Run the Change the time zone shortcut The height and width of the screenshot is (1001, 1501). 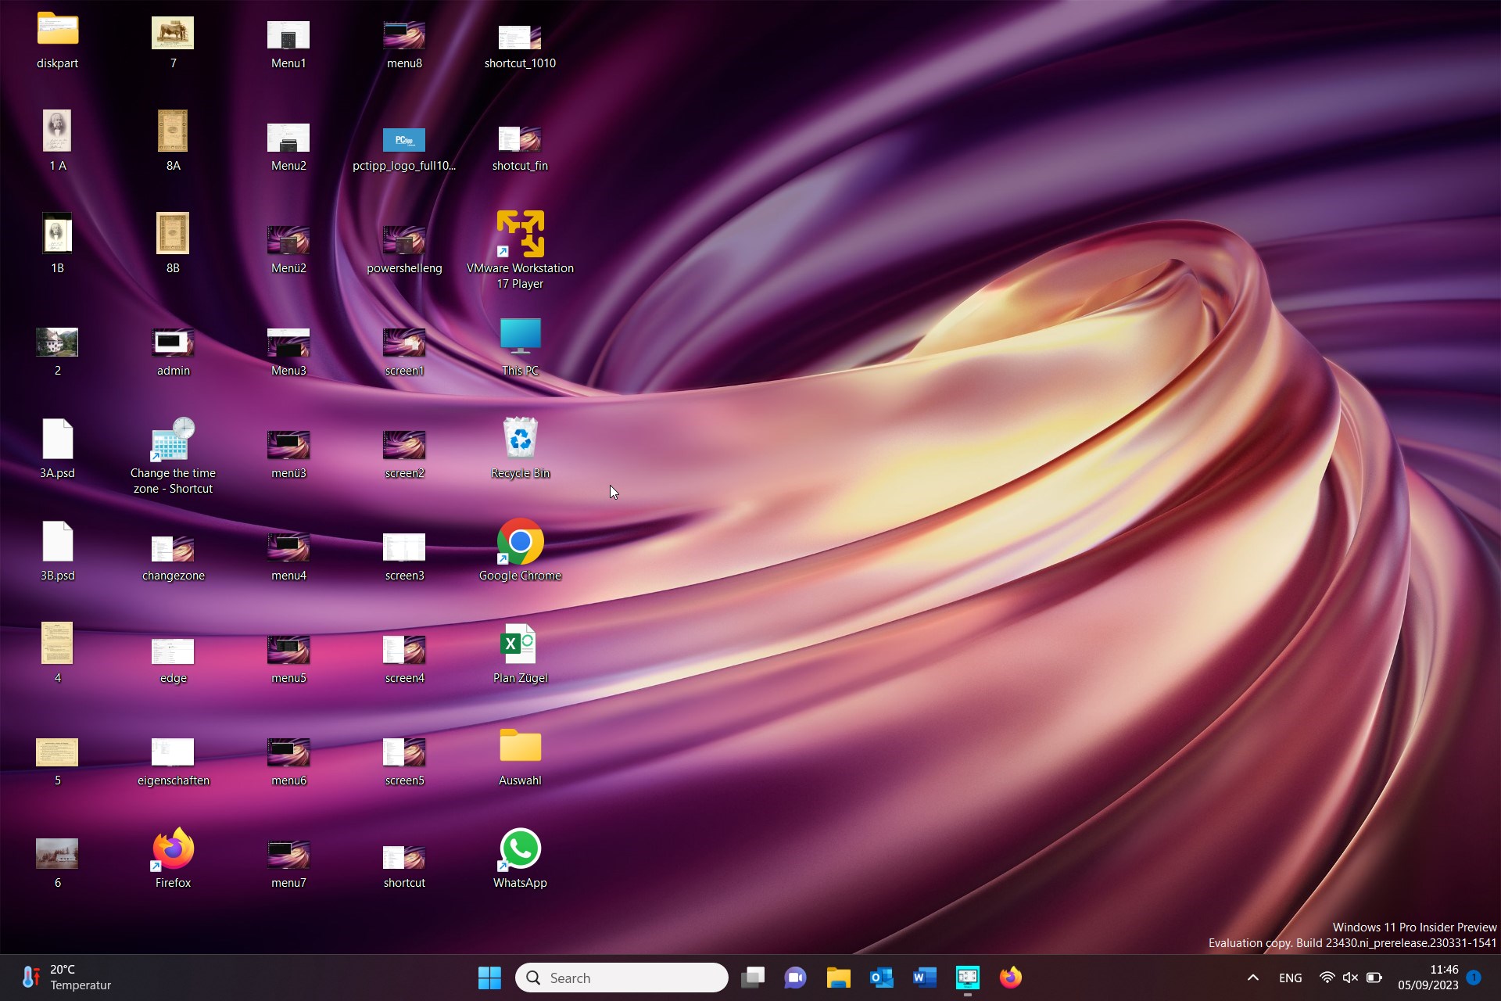[172, 438]
